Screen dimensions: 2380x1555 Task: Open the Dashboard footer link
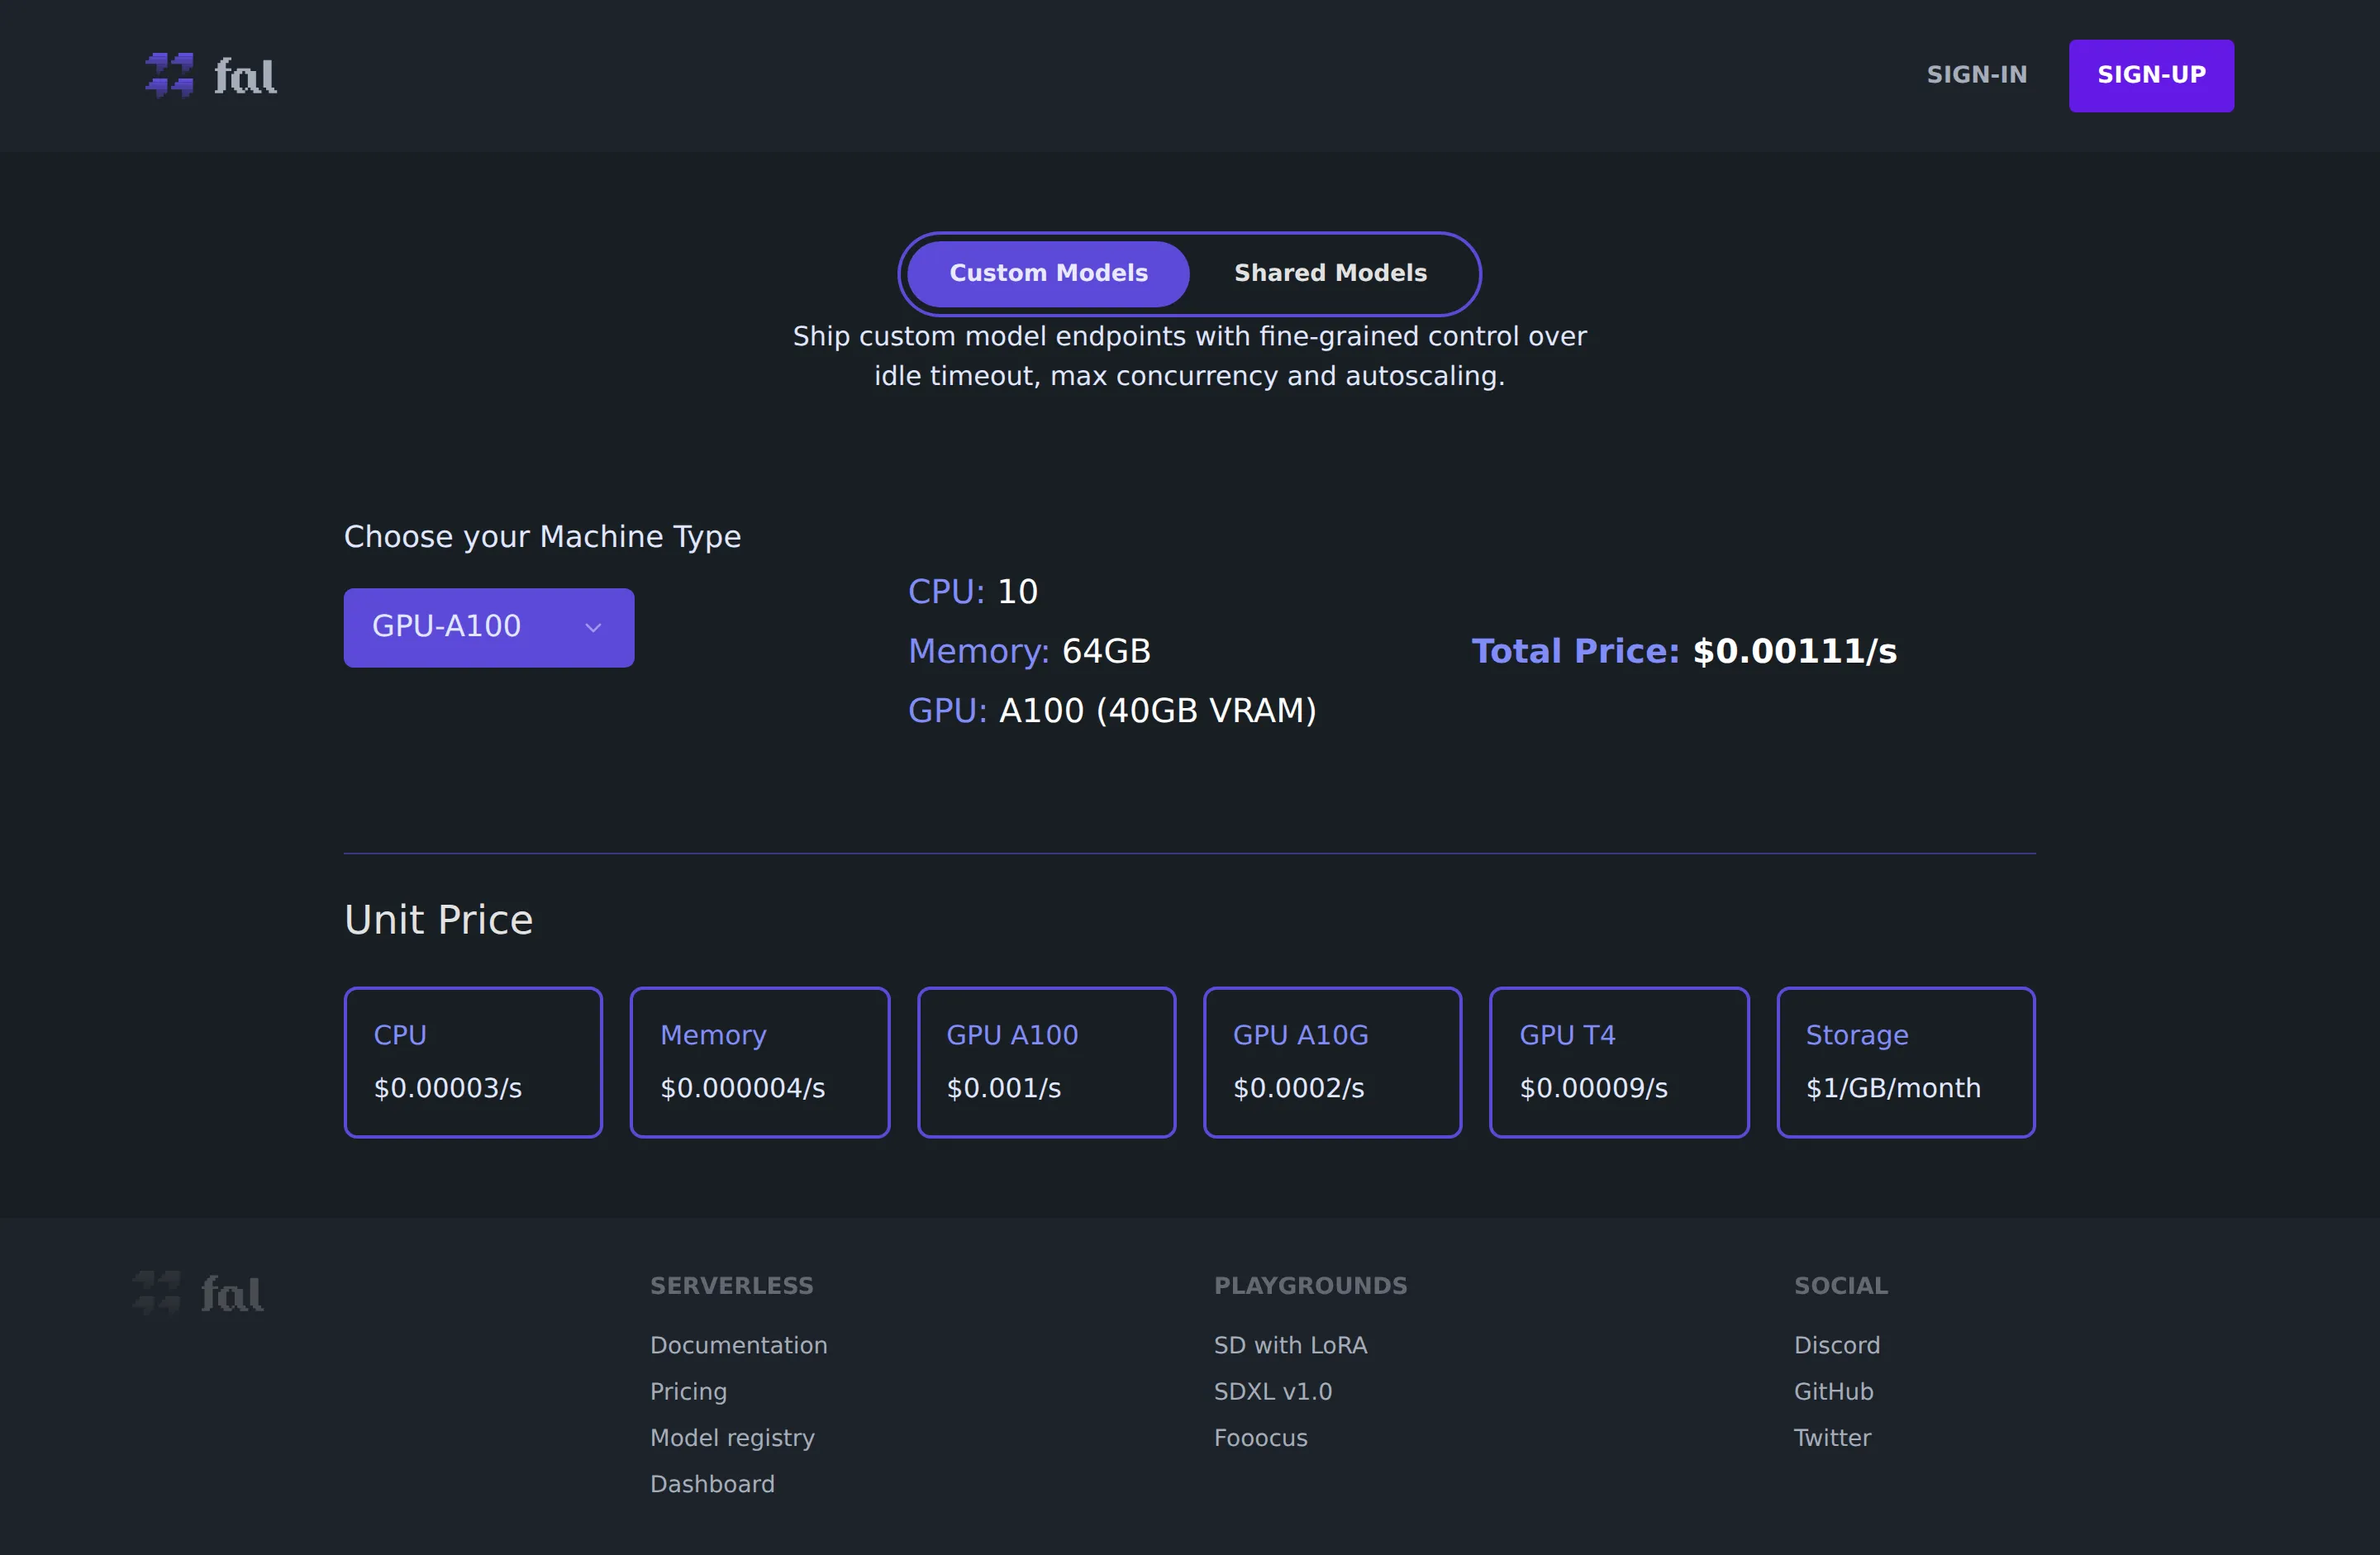712,1484
